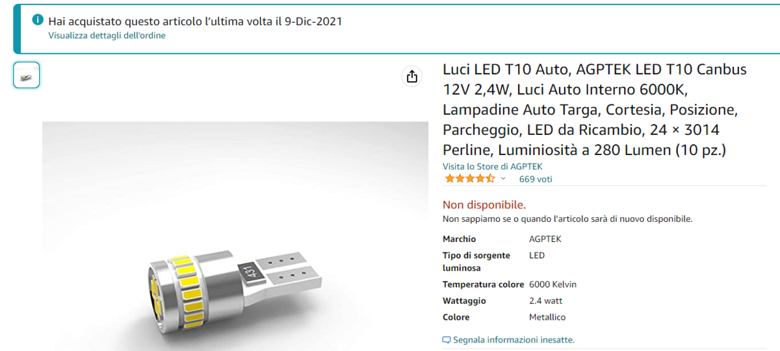Open the 669 voti reviews link
The image size is (780, 351).
click(x=536, y=179)
